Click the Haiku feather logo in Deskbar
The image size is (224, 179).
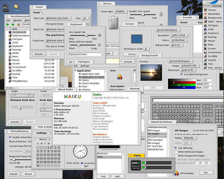tap(213, 2)
